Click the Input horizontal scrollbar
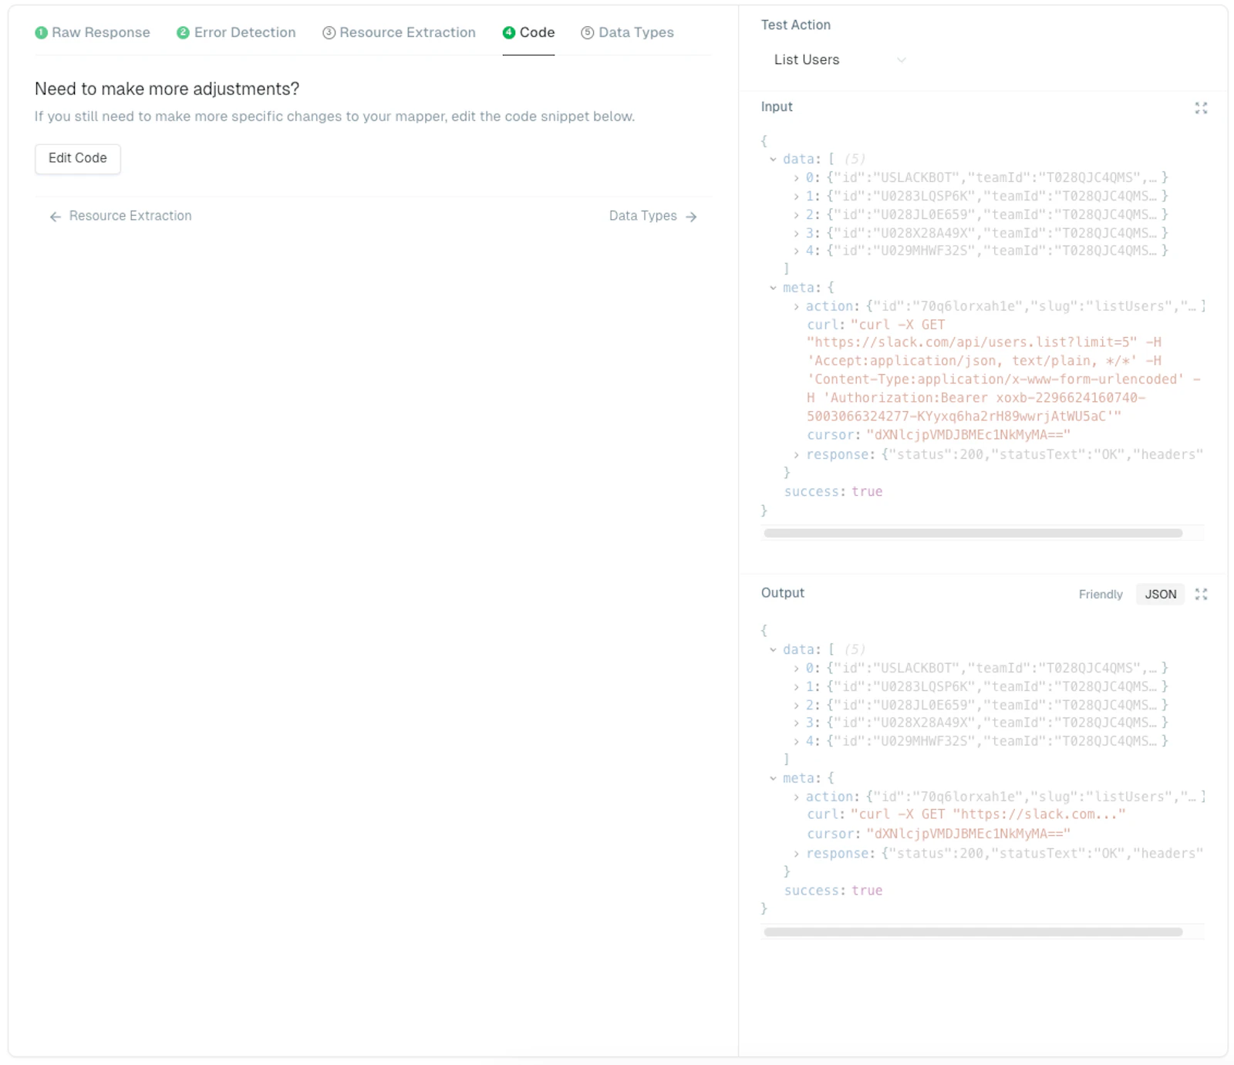This screenshot has height=1065, width=1234. click(x=973, y=533)
